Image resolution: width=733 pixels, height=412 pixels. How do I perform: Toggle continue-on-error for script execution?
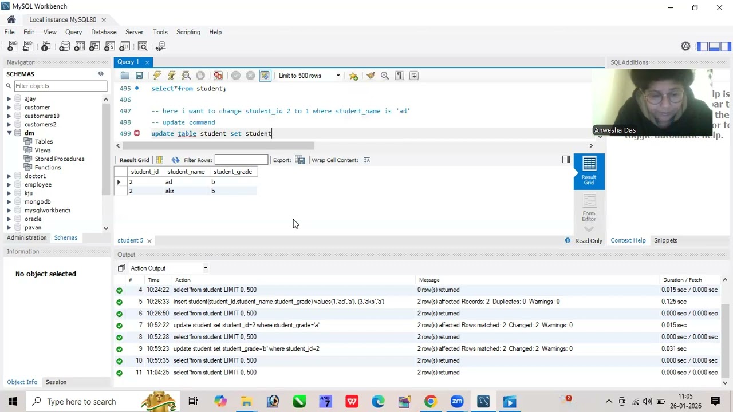[218, 76]
